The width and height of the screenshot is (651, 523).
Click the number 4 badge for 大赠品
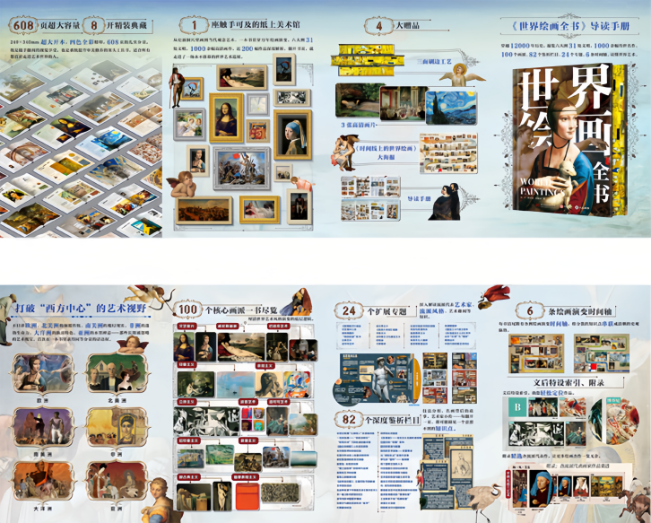click(378, 26)
